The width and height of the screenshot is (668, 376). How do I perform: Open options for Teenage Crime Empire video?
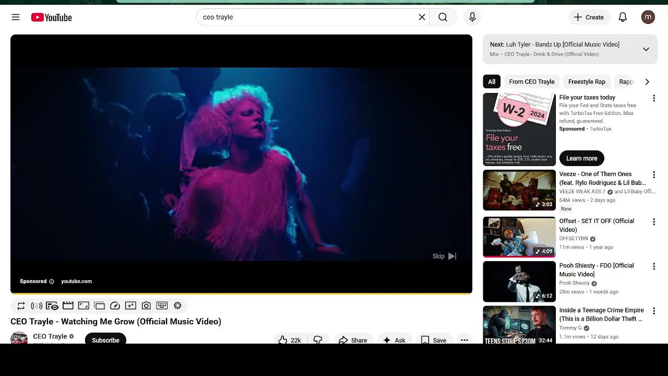(653, 311)
